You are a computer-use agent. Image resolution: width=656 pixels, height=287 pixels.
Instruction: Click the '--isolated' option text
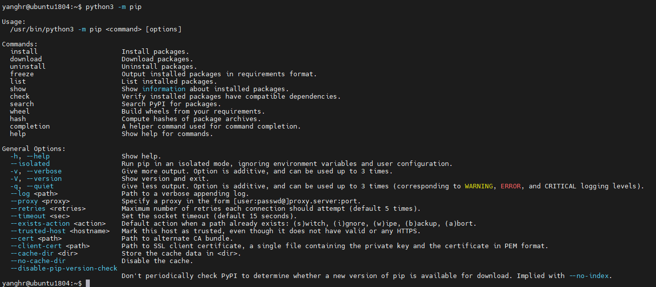click(30, 163)
